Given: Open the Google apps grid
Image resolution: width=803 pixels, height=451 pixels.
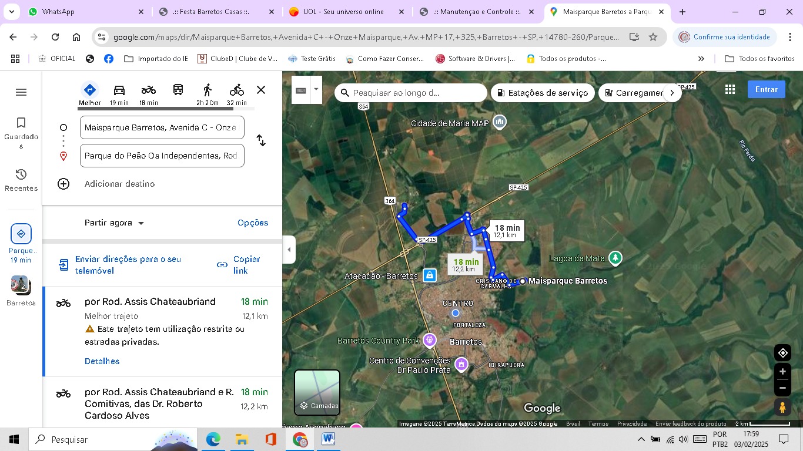Looking at the screenshot, I should (x=730, y=89).
